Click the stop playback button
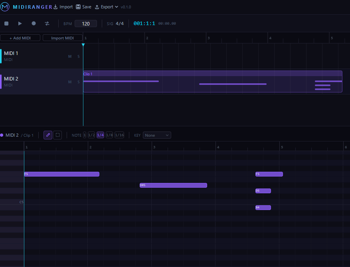 coord(6,24)
